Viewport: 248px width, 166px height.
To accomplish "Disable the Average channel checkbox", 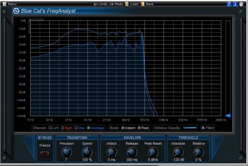I will point(89,128).
